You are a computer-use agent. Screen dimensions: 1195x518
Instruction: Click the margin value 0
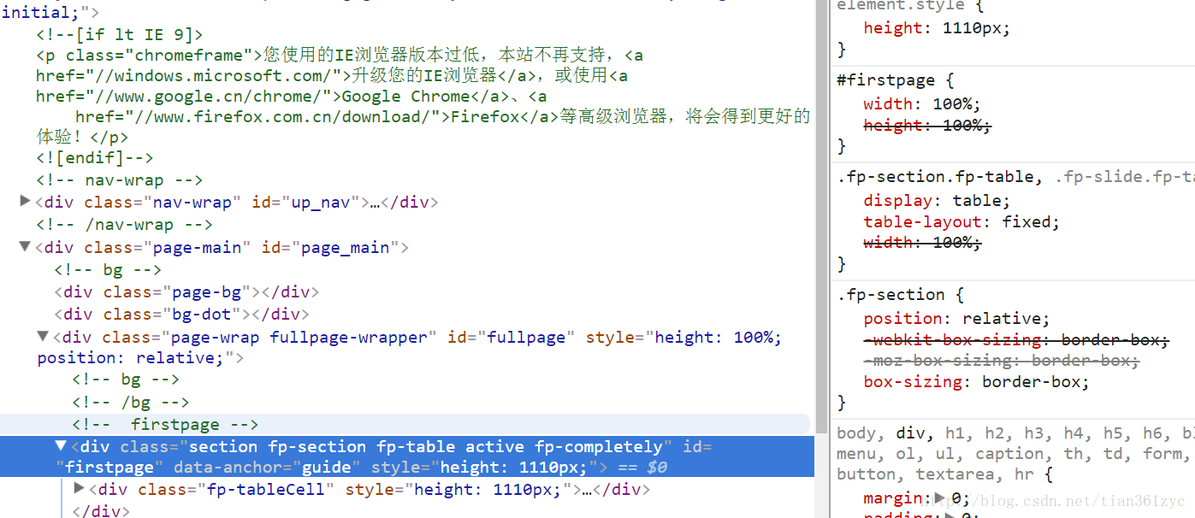pyautogui.click(x=958, y=498)
